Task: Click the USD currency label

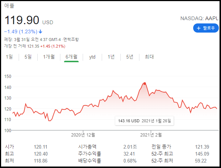Action: pos(48,22)
